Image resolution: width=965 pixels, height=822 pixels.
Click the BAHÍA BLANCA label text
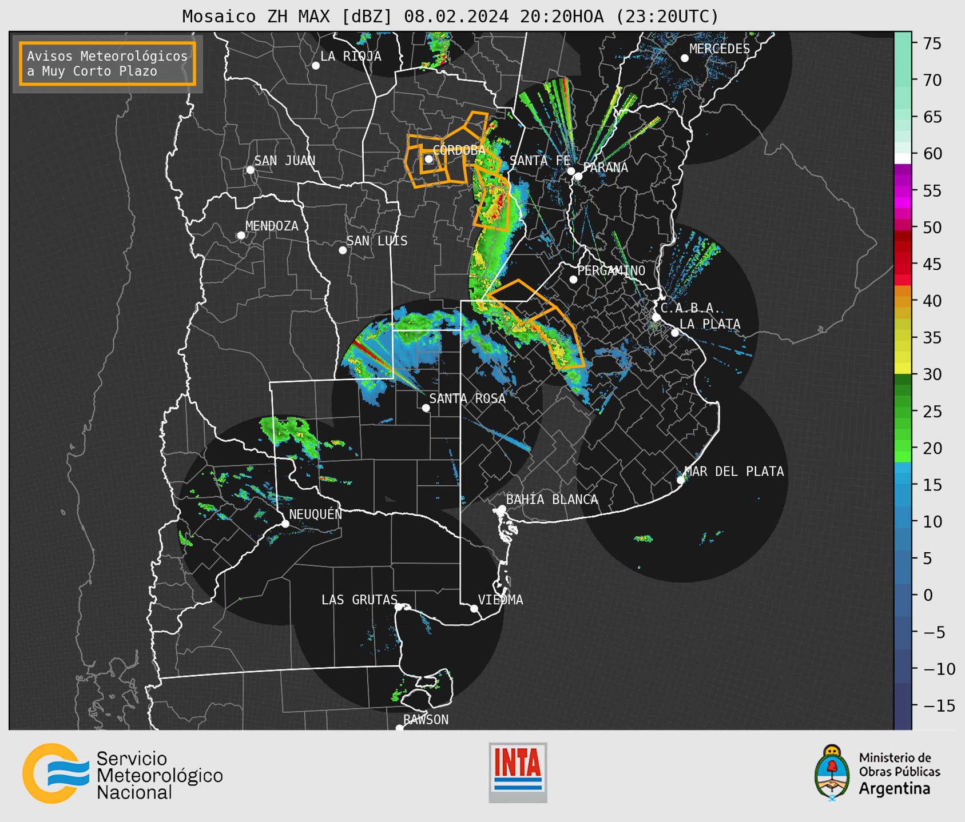[x=552, y=500]
